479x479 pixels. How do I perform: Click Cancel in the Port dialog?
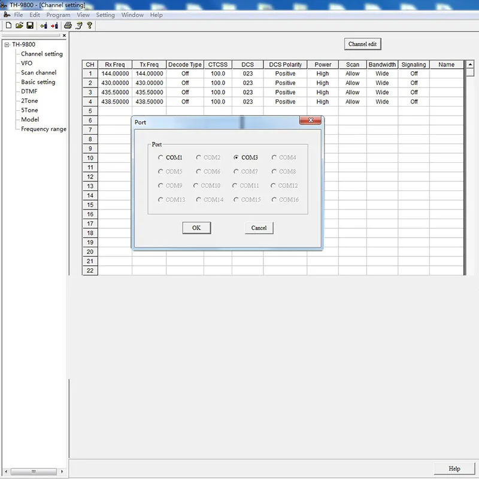[259, 228]
